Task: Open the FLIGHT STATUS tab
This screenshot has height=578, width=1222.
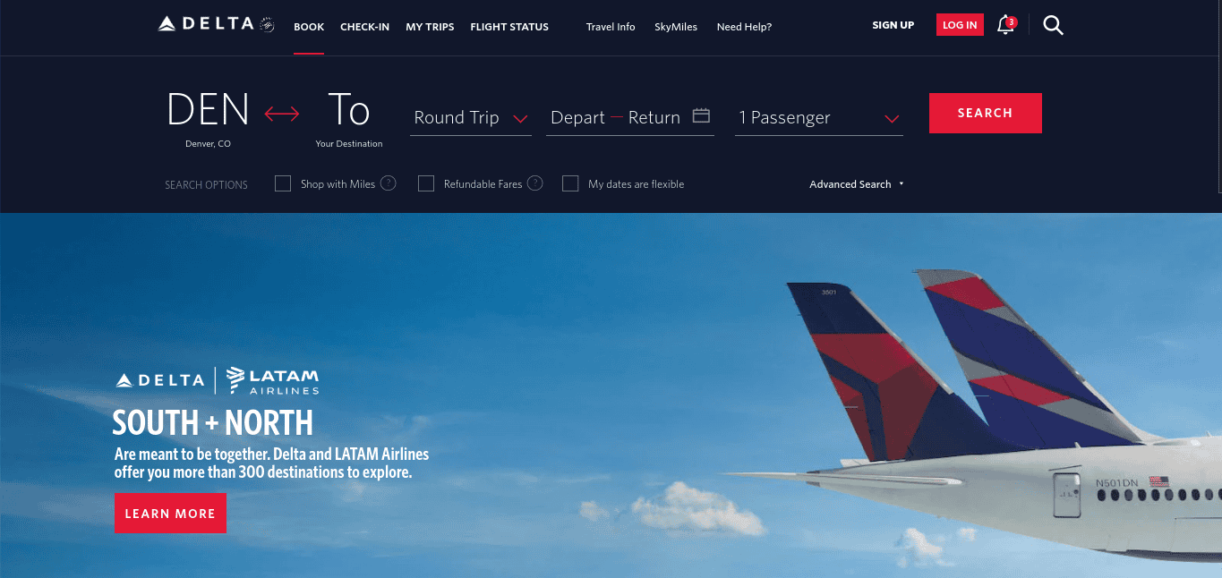Action: pyautogui.click(x=509, y=27)
